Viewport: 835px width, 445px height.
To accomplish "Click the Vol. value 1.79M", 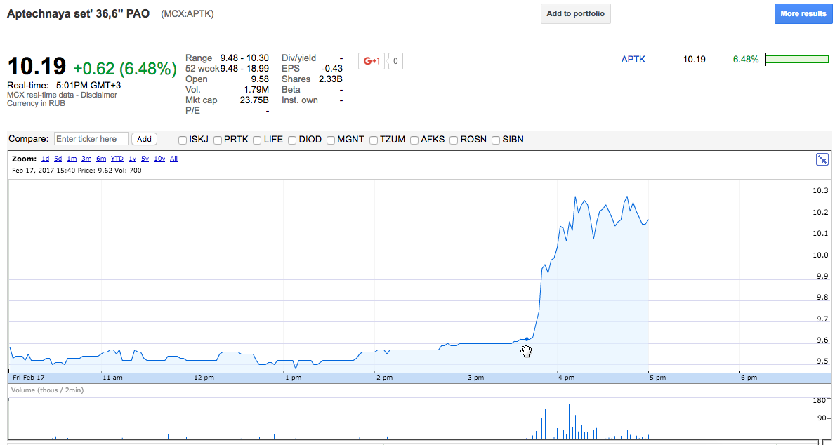I will (x=256, y=89).
